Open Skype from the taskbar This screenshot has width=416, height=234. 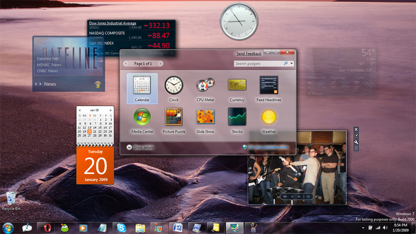pyautogui.click(x=121, y=228)
